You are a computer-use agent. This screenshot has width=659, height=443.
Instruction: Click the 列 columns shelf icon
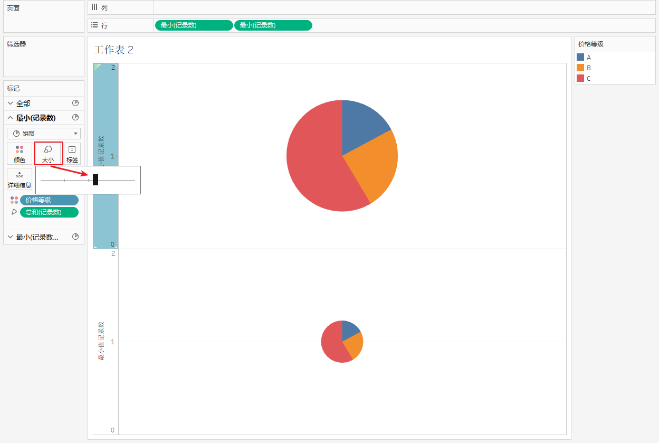94,7
